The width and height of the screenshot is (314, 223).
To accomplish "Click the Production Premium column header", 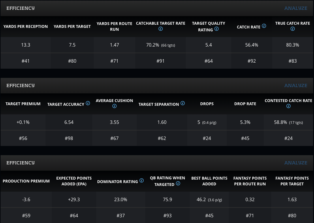I will click(x=26, y=181).
